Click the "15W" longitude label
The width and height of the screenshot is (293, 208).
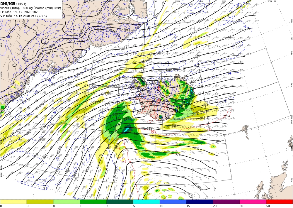177,1
